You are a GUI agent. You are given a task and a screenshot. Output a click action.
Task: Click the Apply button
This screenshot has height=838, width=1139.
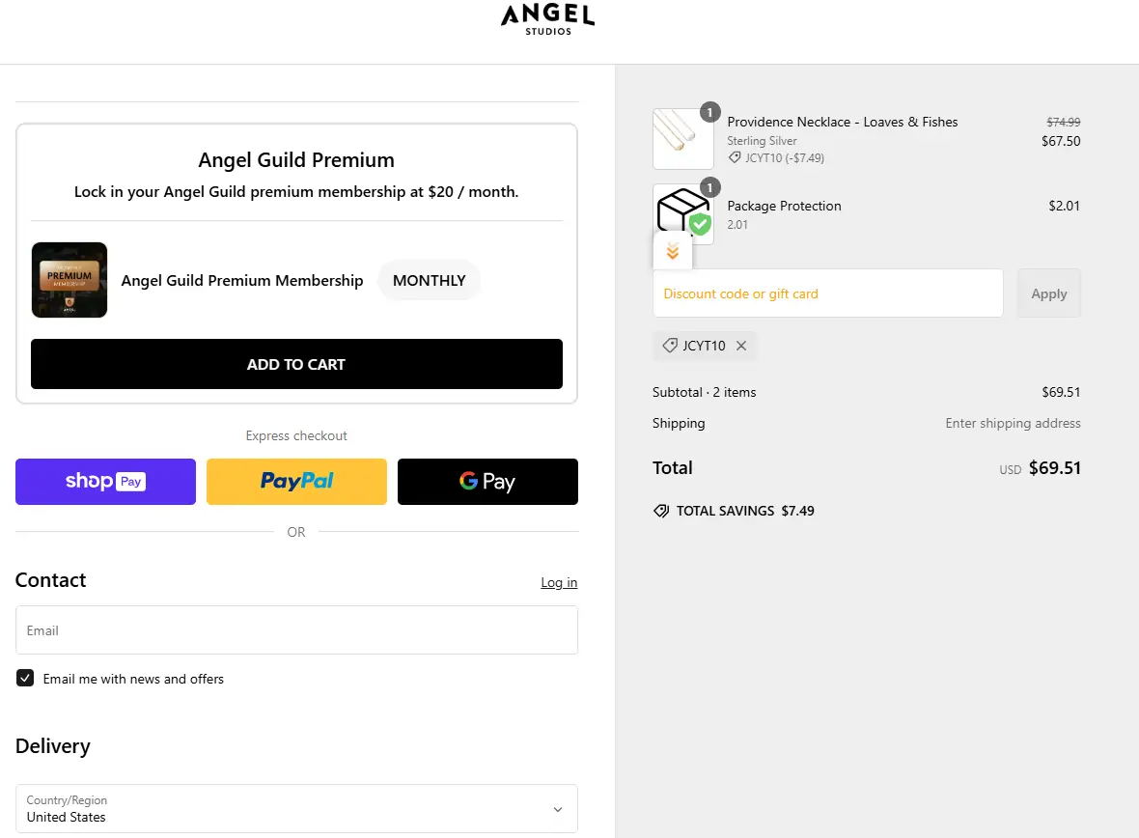coord(1048,293)
